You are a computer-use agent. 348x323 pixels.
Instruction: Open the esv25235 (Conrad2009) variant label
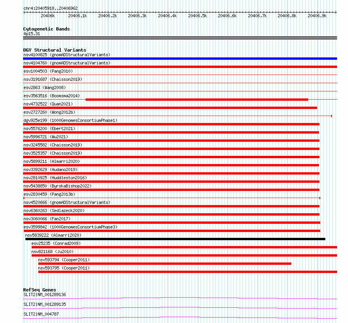point(56,243)
